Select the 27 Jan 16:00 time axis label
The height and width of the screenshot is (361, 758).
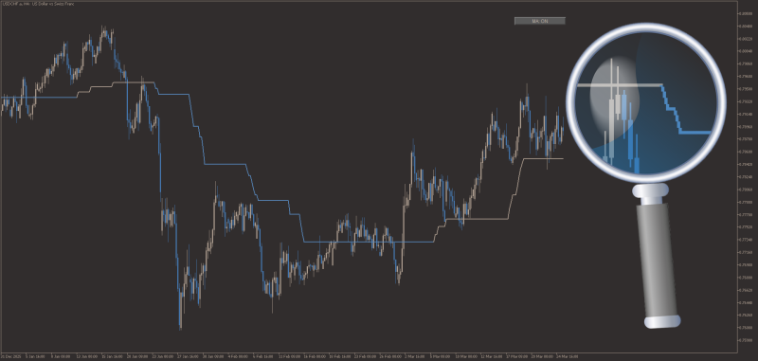pyautogui.click(x=189, y=356)
